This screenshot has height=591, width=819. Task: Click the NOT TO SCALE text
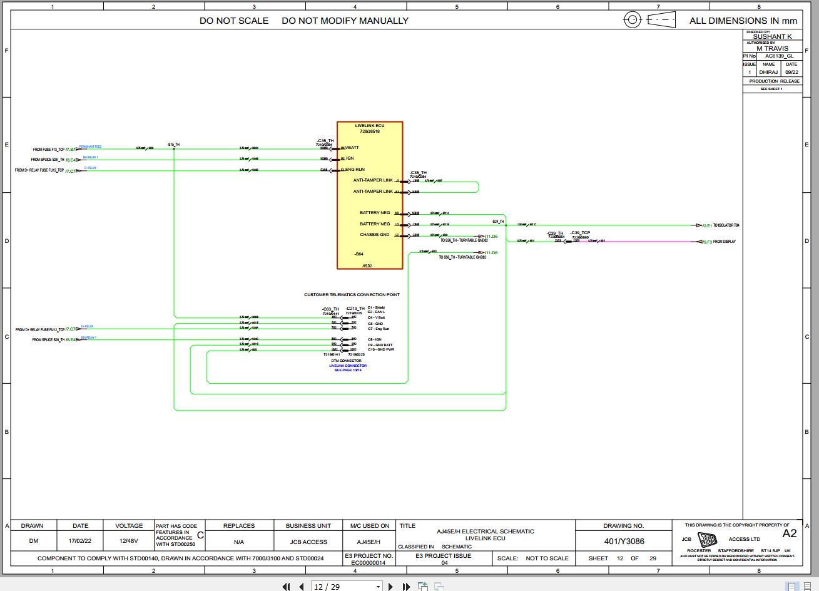pos(547,558)
